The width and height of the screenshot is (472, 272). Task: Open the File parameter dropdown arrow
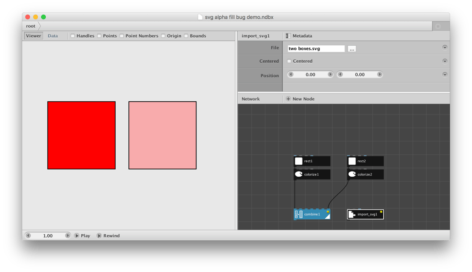(x=445, y=47)
